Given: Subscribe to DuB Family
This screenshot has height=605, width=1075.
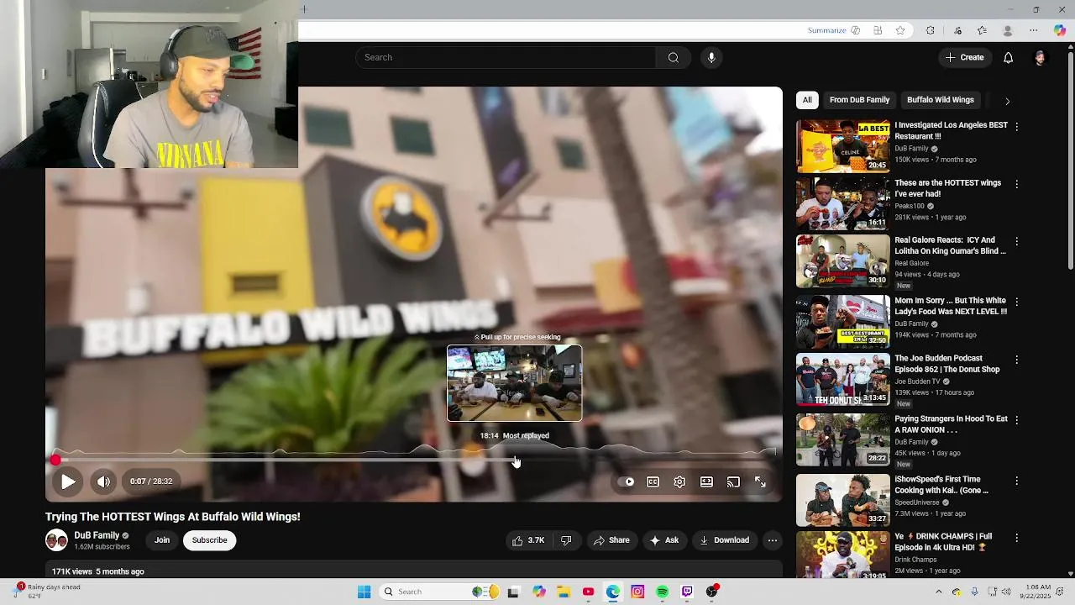Looking at the screenshot, I should pos(209,540).
